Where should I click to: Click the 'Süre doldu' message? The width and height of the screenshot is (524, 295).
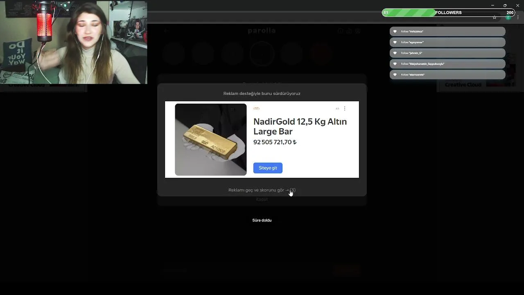pos(262,220)
